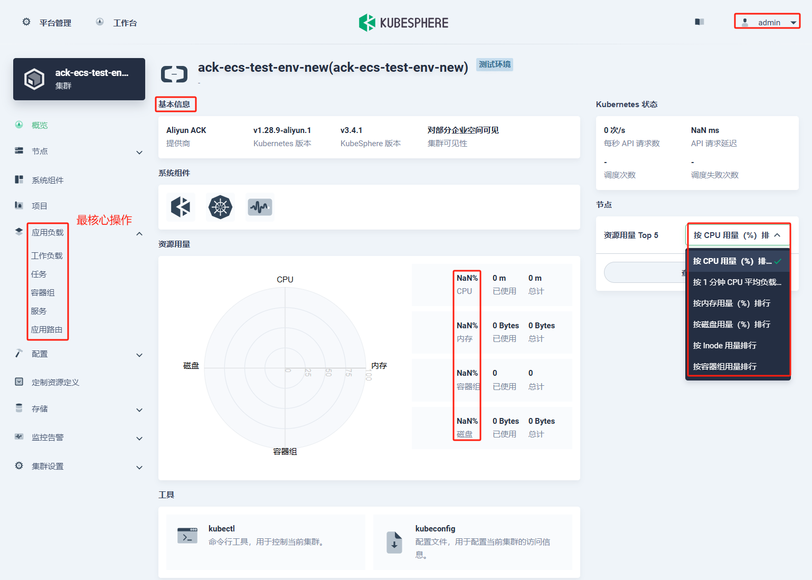Open the 概览 overview menu item
This screenshot has height=580, width=812.
pos(40,125)
